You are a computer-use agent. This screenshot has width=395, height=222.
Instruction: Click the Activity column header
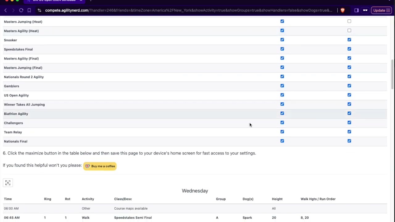click(88, 199)
